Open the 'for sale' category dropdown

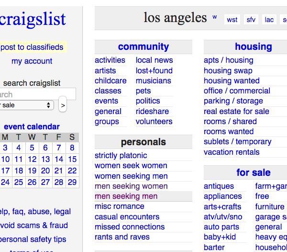tap(26, 105)
